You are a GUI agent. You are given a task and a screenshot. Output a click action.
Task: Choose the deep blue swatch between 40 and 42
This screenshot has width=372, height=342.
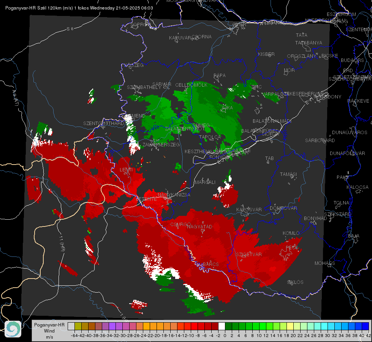[x=366, y=326]
